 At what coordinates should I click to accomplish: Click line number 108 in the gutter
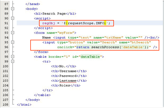click(6, 105)
